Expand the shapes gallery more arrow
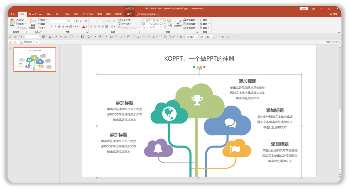The image size is (349, 189). [x=164, y=27]
